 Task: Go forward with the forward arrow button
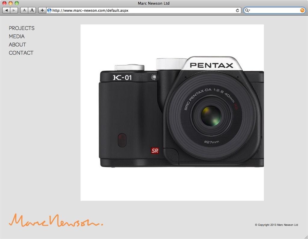coord(14,11)
